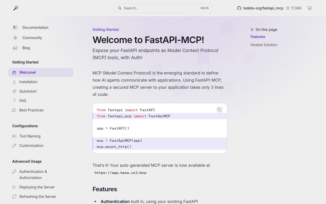Jump to Features in page outline
326x204 pixels.
point(258,37)
